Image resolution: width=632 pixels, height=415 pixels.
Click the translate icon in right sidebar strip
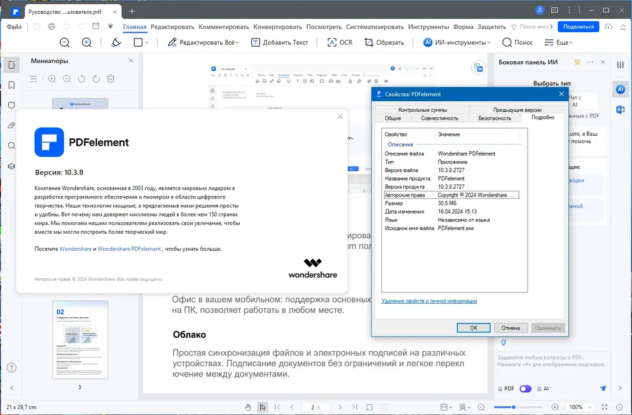(621, 109)
